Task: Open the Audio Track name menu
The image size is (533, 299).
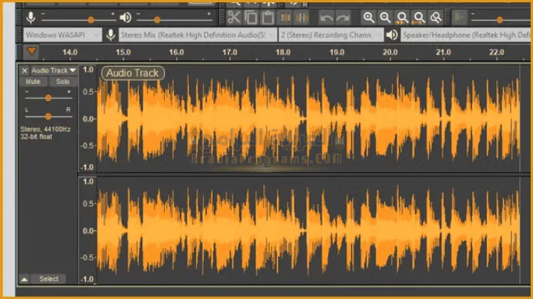Action: coord(53,71)
